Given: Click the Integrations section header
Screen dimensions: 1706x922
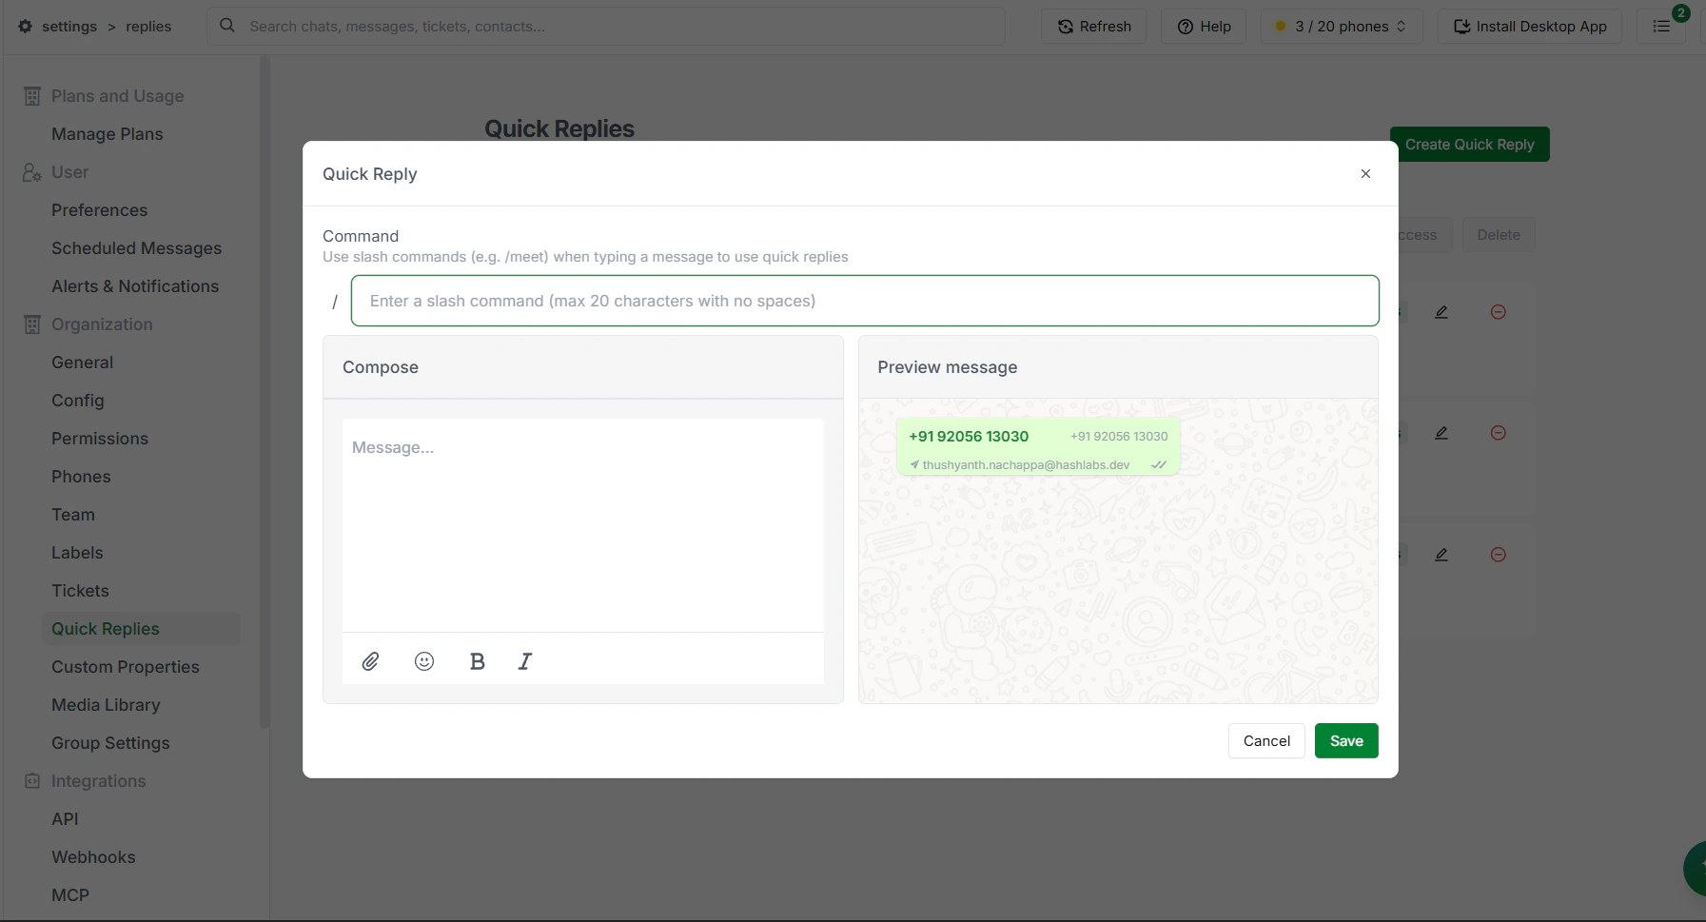Looking at the screenshot, I should tap(99, 781).
